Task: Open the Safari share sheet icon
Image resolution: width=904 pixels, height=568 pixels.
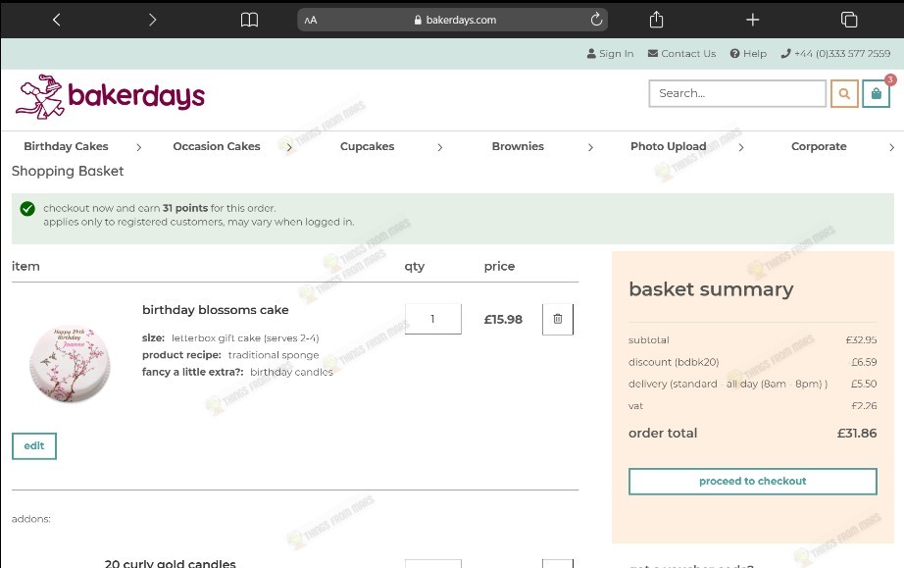Action: (x=656, y=20)
